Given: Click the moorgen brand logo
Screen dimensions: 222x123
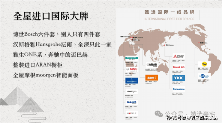Looking at the screenshot, I should (x=132, y=91).
